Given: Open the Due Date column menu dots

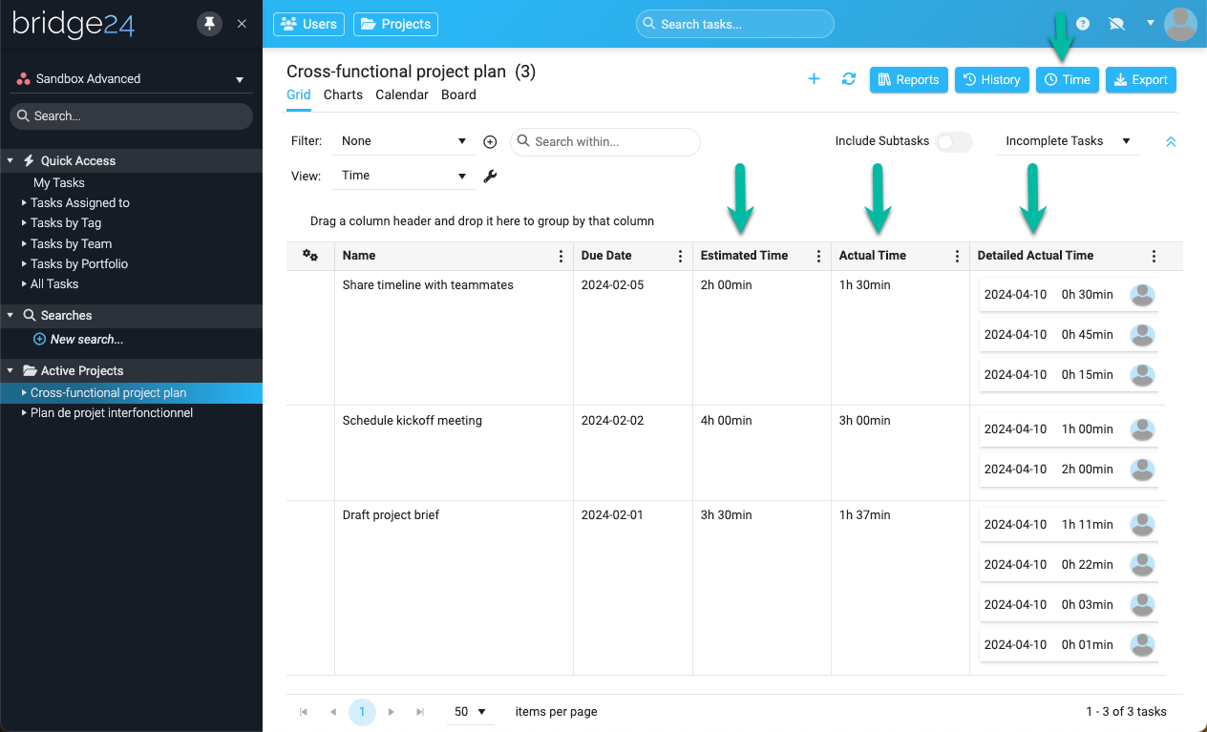Looking at the screenshot, I should [x=680, y=256].
